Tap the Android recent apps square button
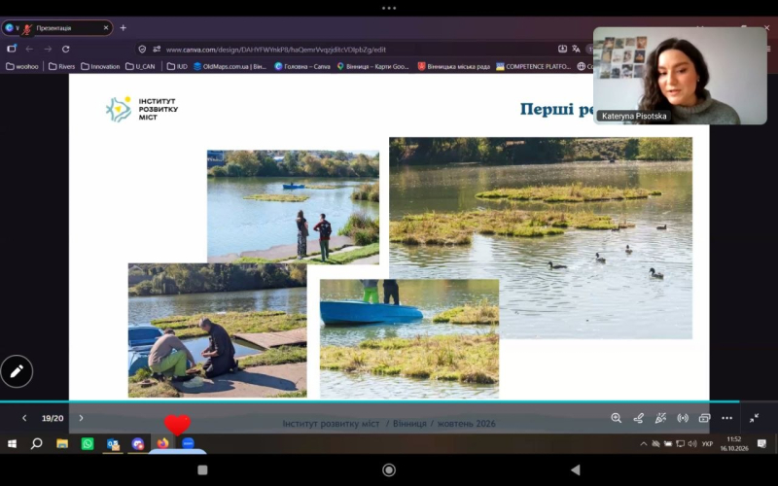778x486 pixels. tap(202, 469)
